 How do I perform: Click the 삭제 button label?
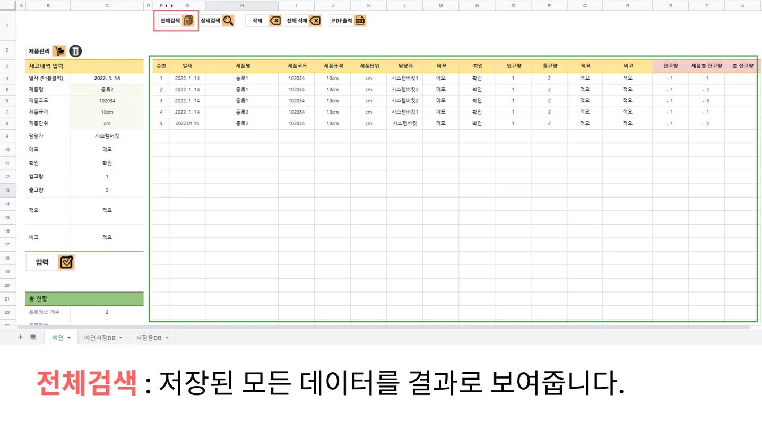(x=257, y=21)
